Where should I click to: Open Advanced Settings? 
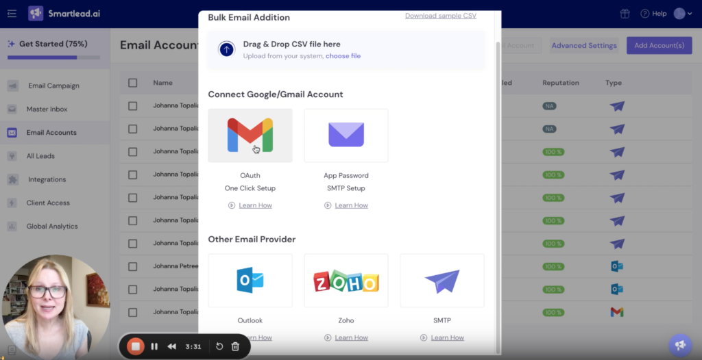584,46
